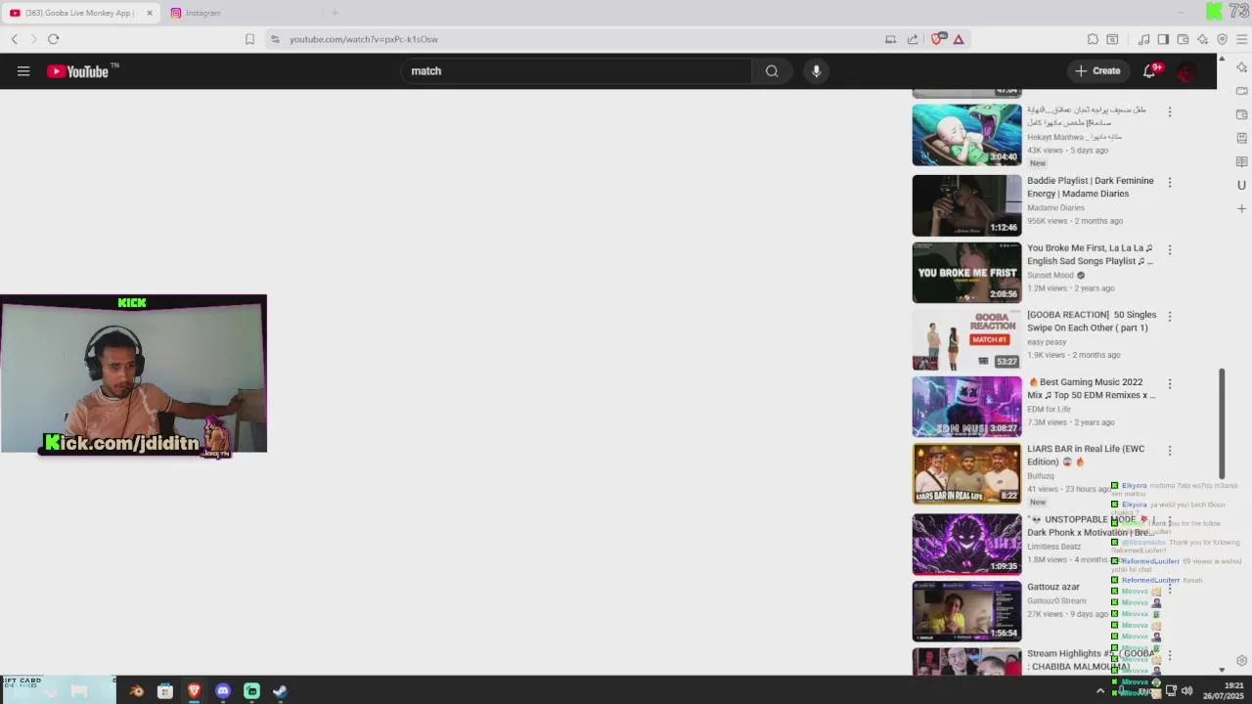The width and height of the screenshot is (1252, 704).
Task: Open options menu for Hekayt Manhwa video
Action: pos(1169,111)
